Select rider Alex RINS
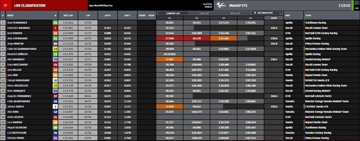This screenshot has height=141, width=360. click(13, 112)
